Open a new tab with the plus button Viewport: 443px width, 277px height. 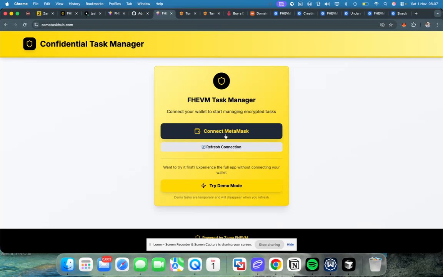tap(416, 13)
